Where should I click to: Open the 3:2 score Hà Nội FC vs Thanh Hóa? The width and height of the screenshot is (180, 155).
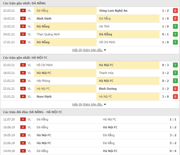point(165,73)
